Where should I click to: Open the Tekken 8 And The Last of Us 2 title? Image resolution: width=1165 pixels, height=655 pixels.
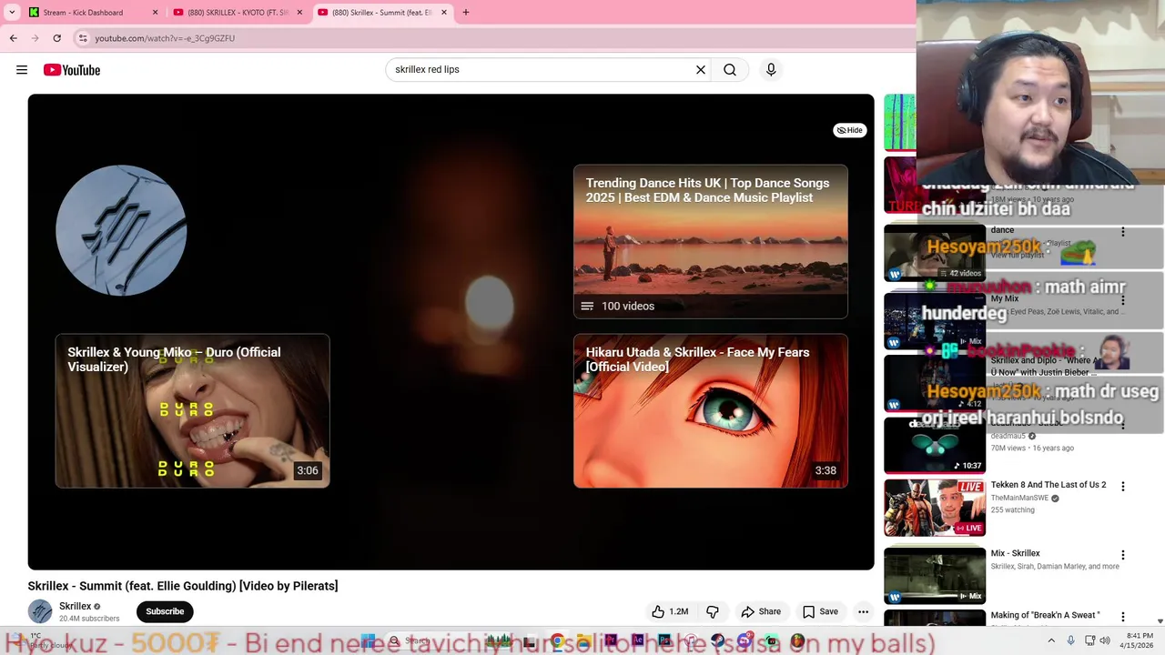[x=1048, y=485]
